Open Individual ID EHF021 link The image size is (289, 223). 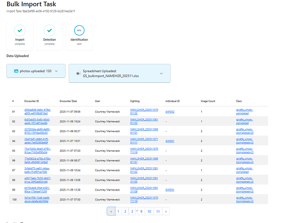coord(170,140)
